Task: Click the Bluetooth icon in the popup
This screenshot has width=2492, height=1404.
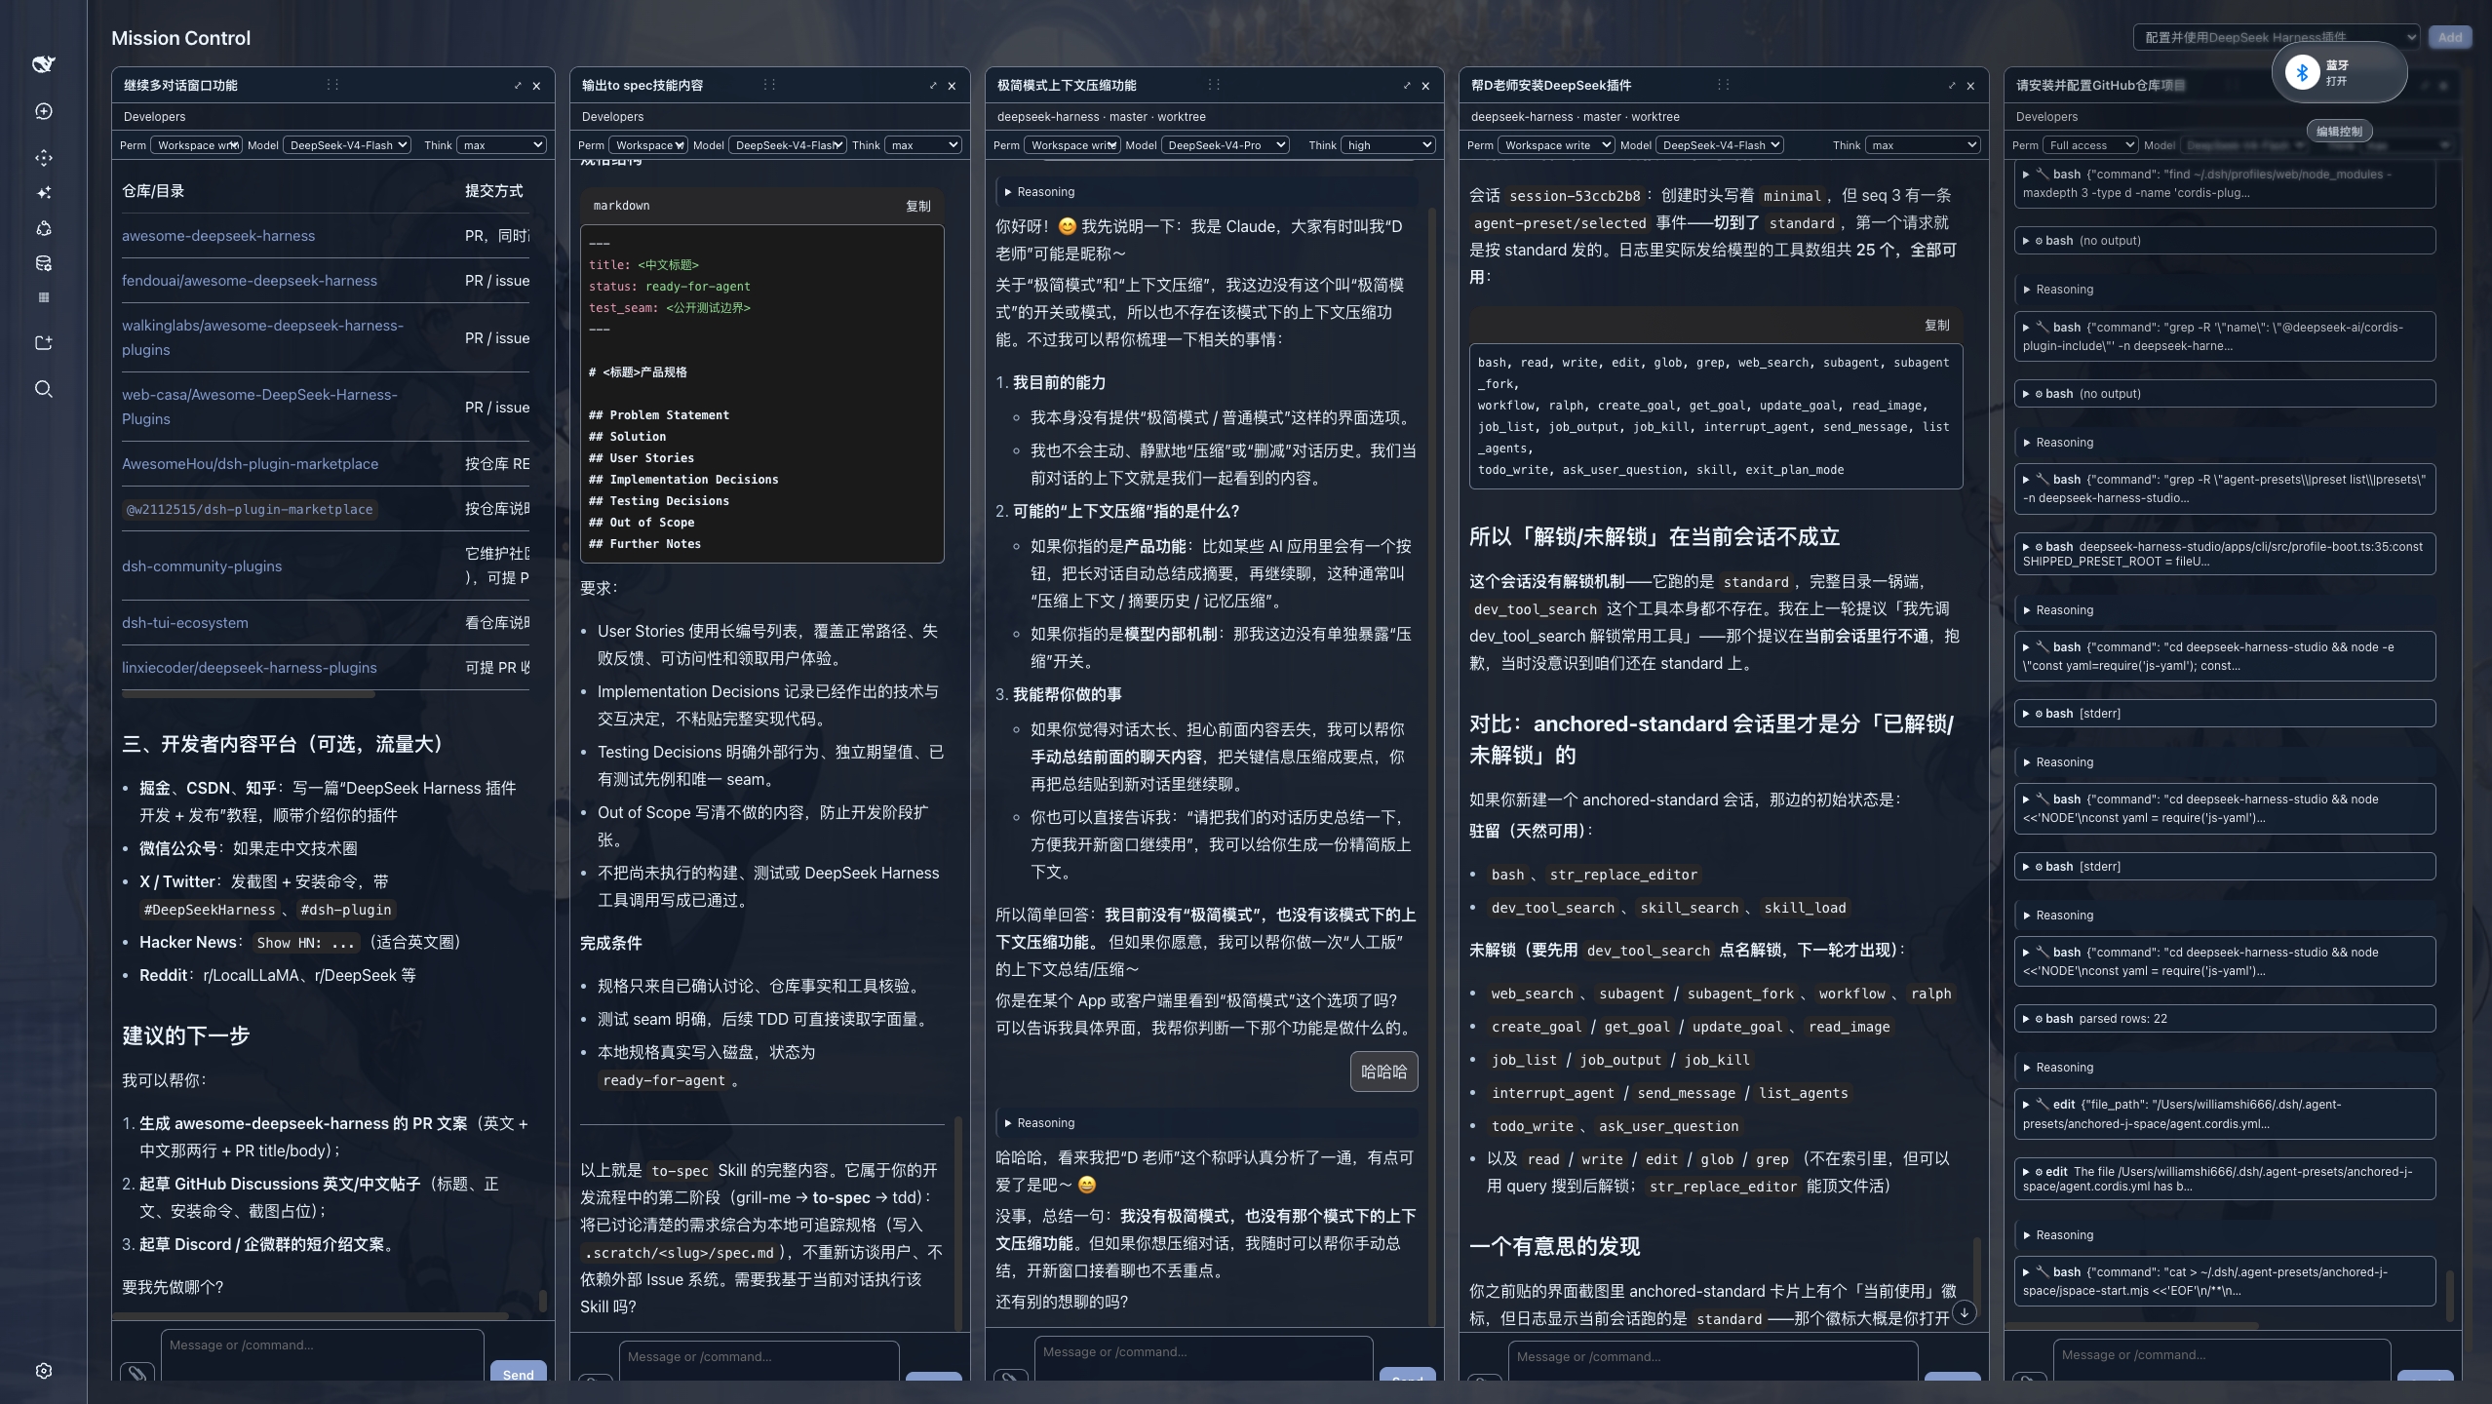Action: pyautogui.click(x=2302, y=72)
